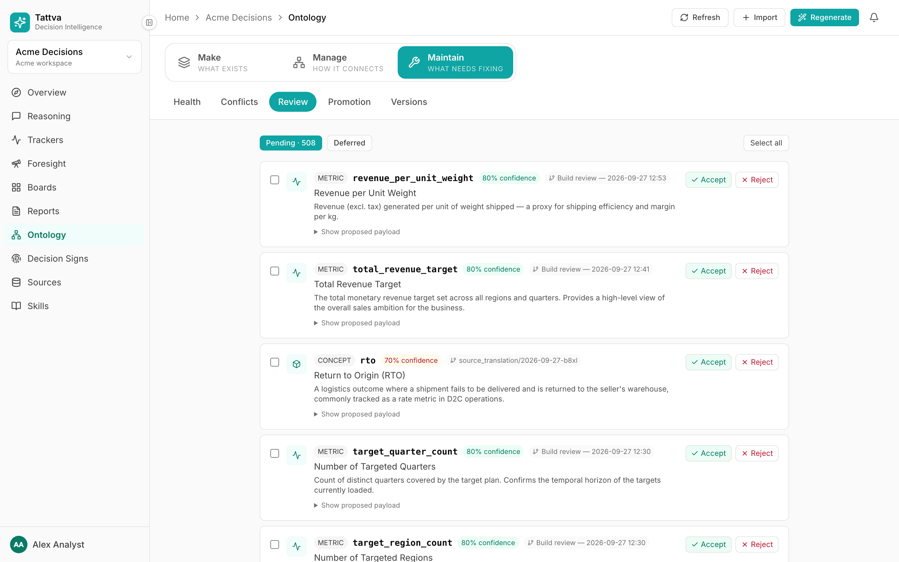Show proposed payload for rto
899x562 pixels.
point(356,414)
